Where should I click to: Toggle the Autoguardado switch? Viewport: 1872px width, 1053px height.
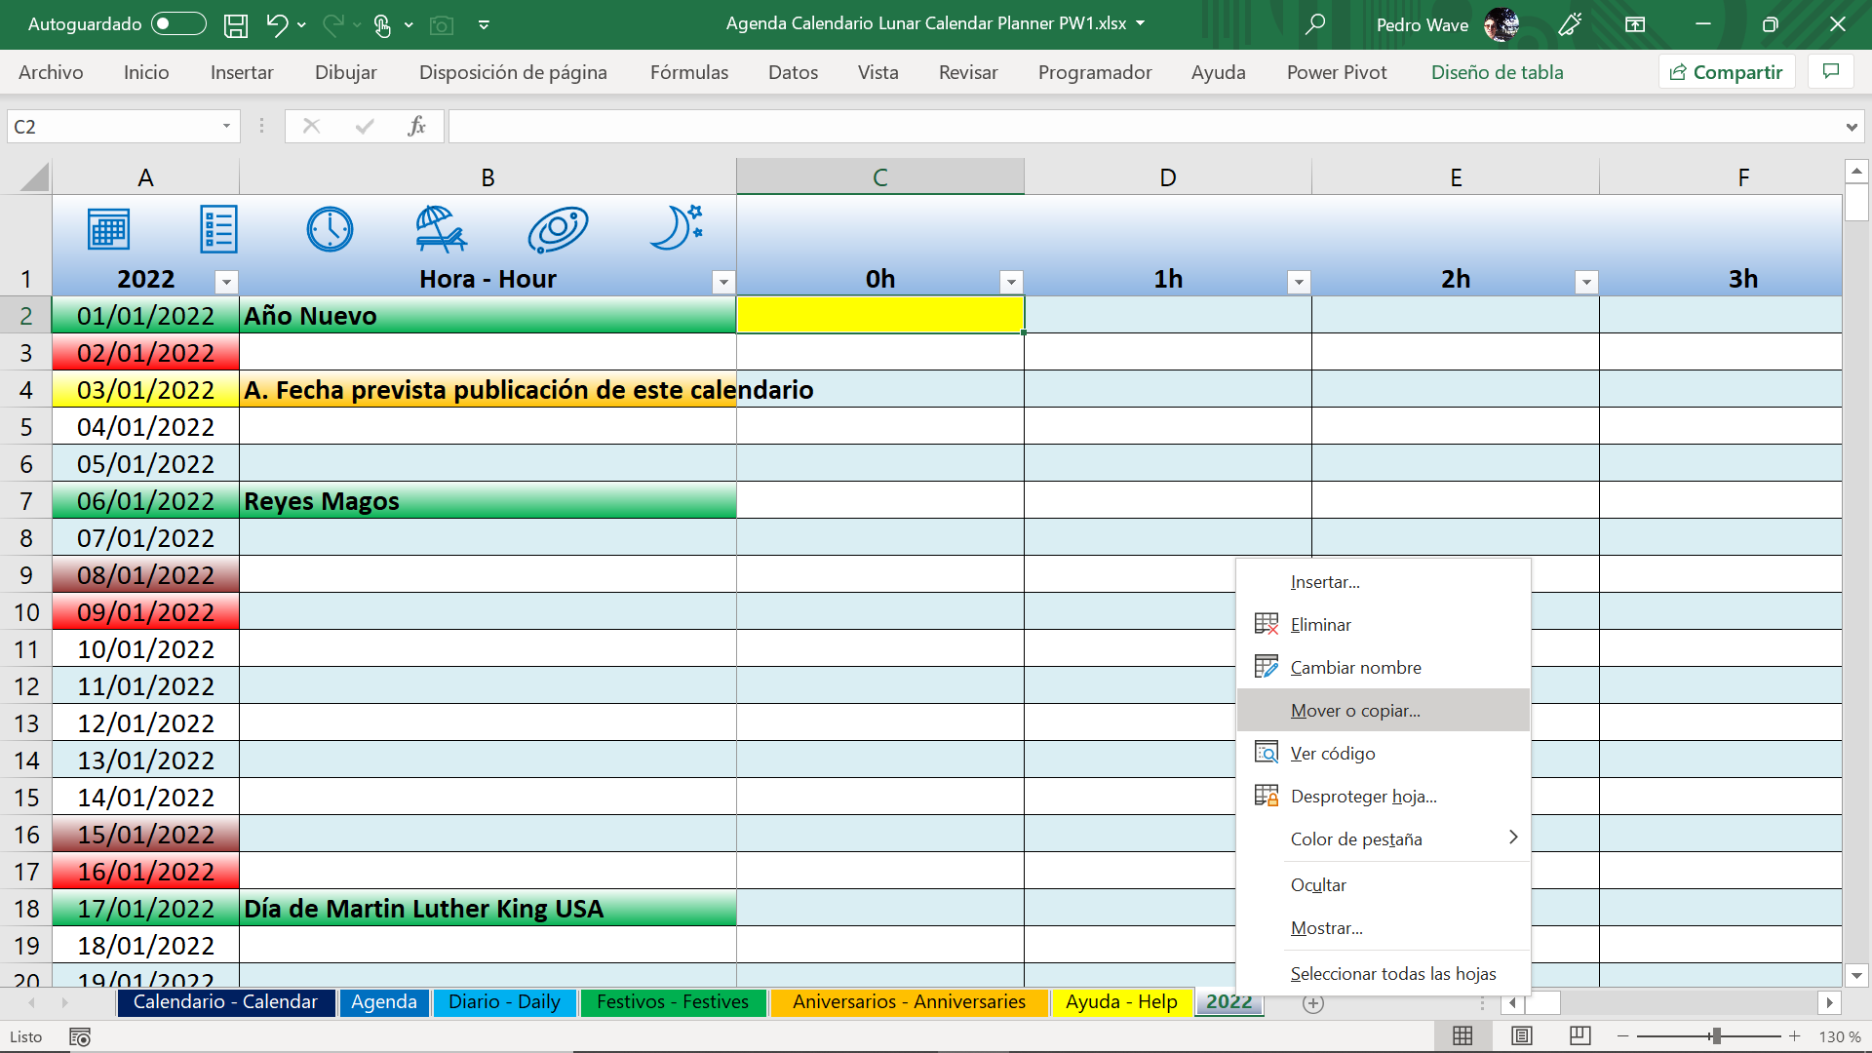[178, 24]
